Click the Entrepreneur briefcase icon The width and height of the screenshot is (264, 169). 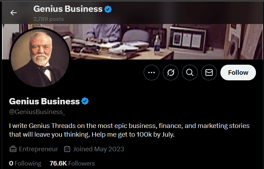(x=13, y=149)
